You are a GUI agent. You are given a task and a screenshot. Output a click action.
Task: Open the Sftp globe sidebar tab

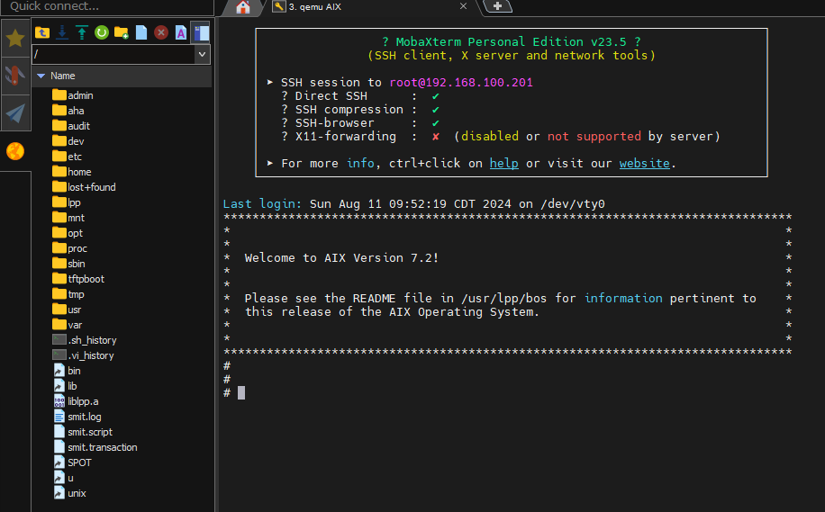15,151
